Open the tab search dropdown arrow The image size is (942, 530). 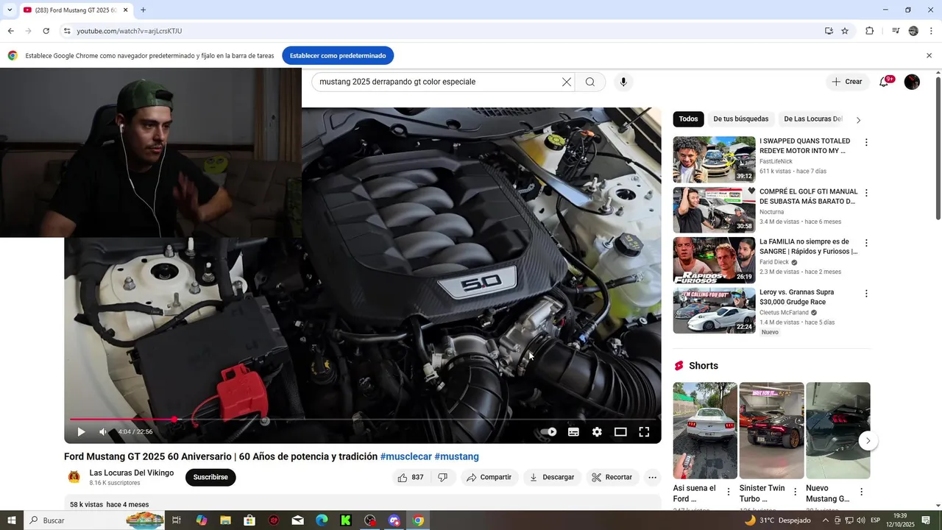(10, 10)
